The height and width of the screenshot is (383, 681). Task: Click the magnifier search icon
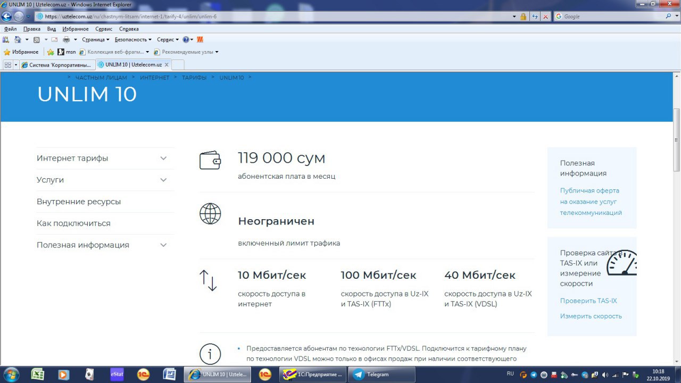669,16
